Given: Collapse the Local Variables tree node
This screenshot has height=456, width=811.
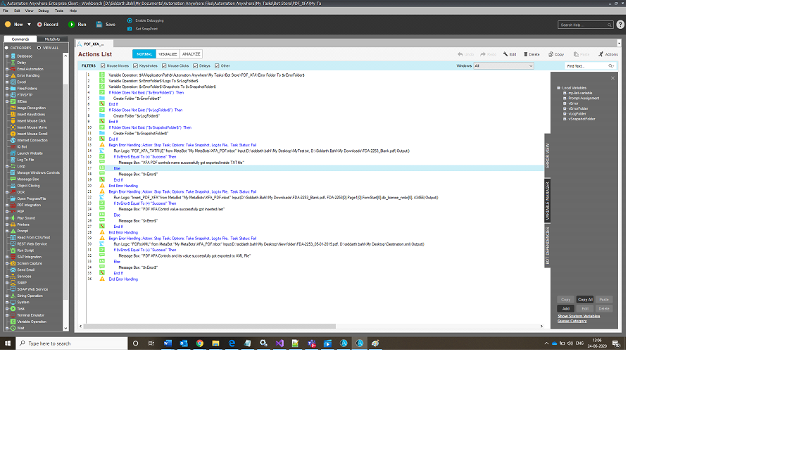Looking at the screenshot, I should click(558, 88).
